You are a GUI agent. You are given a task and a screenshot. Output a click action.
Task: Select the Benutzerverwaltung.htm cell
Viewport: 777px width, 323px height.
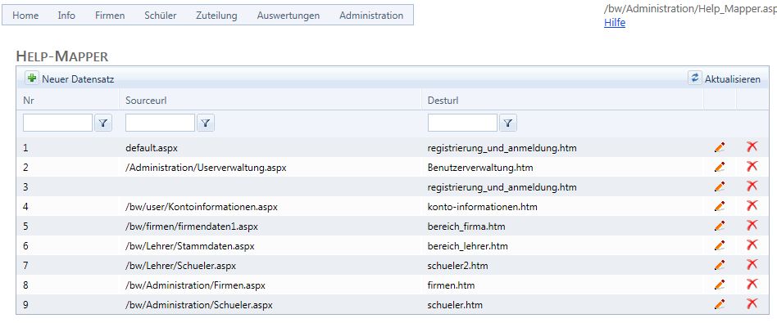click(480, 168)
